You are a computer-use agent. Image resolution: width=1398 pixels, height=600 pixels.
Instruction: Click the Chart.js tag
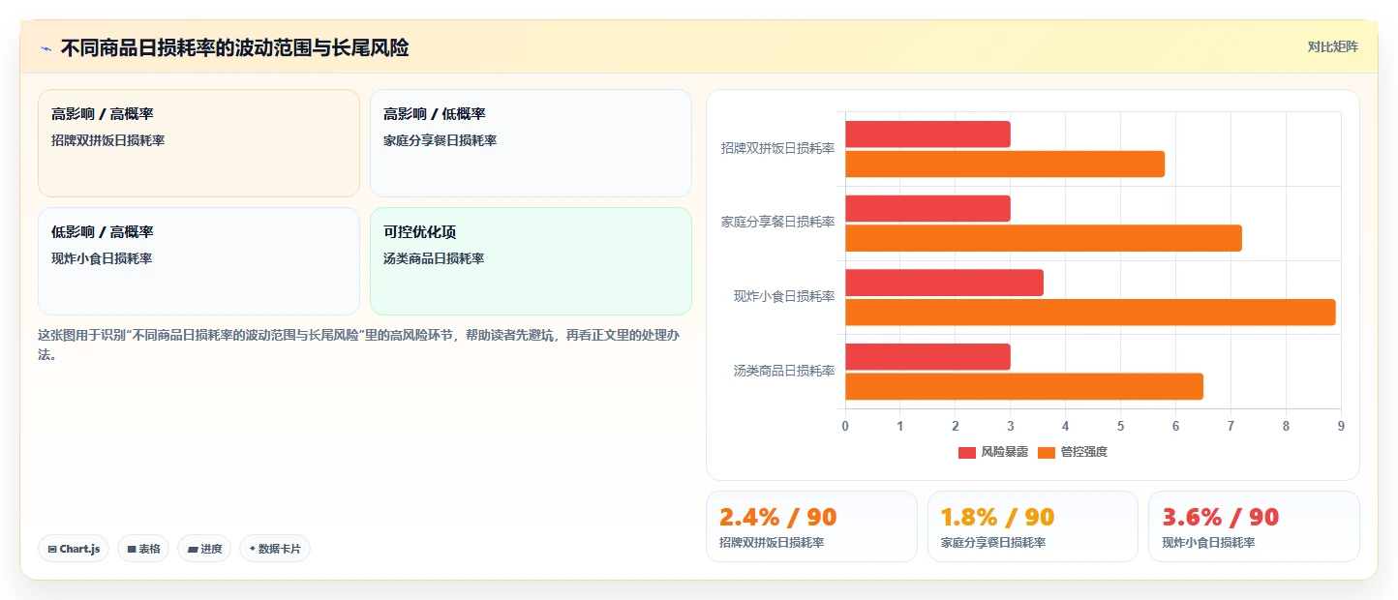74,549
